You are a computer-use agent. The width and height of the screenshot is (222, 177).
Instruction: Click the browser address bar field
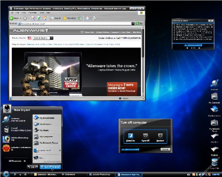click(76, 24)
